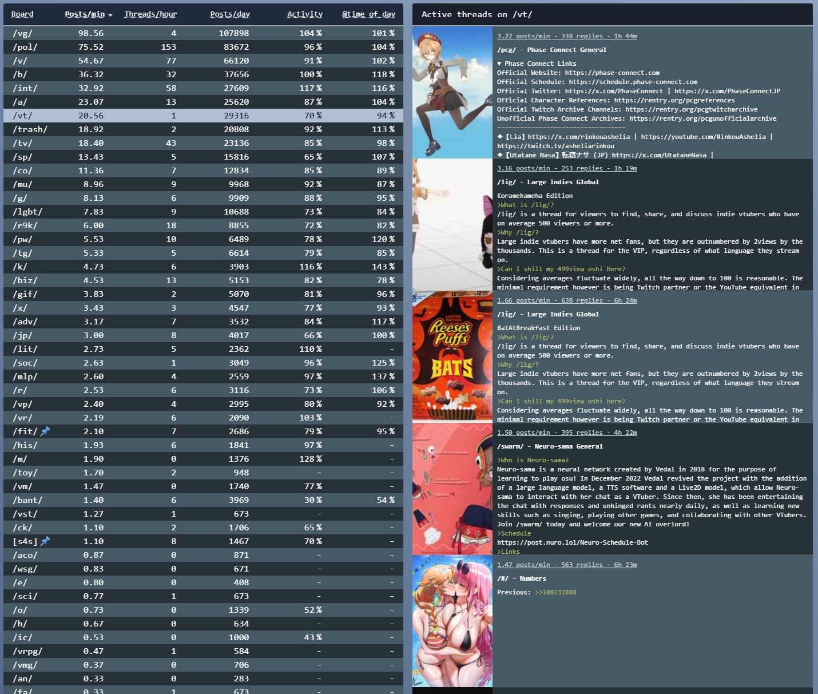
Task: Select the /trash/ board row
Action: pyautogui.click(x=203, y=129)
